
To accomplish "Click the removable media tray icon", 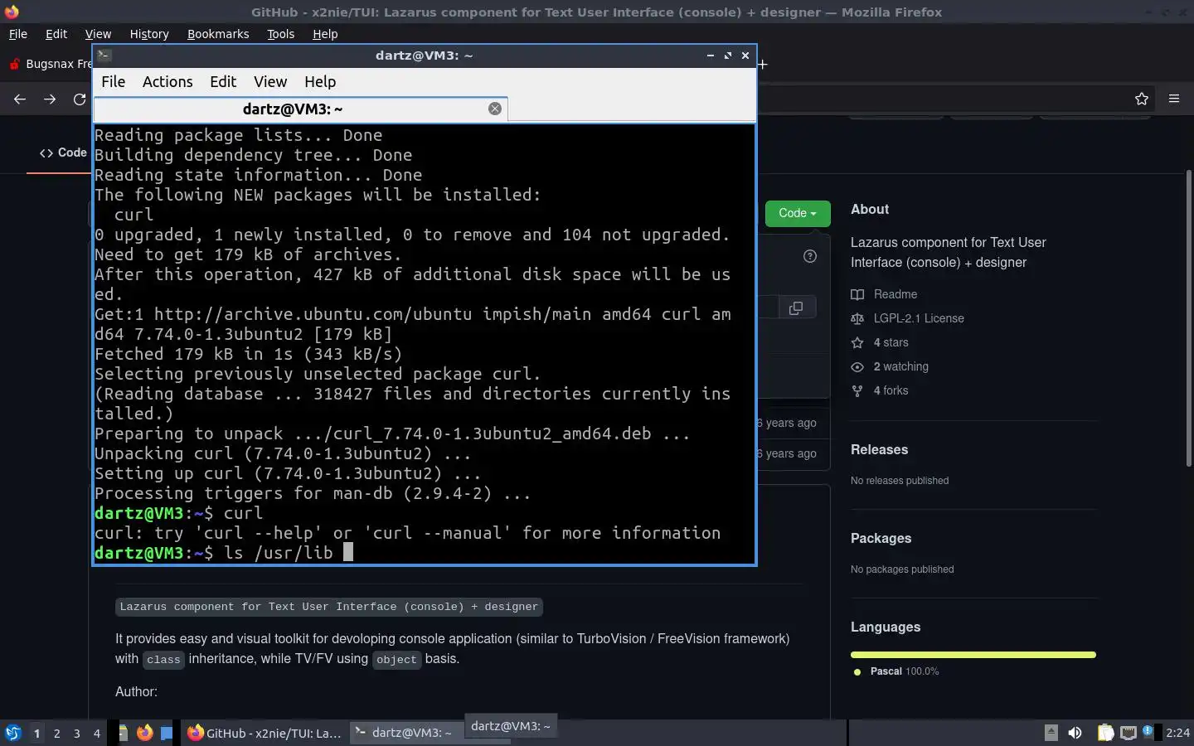I will click(x=1051, y=732).
